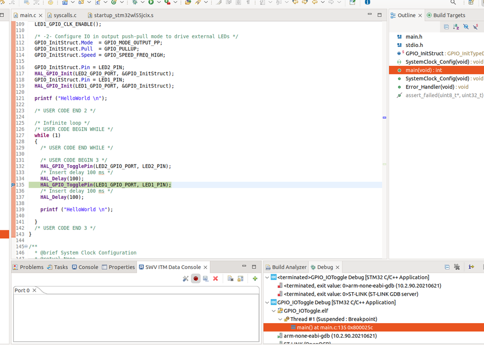
Task: Open dropdown arrow next to Debug bug icon
Action: [142, 2]
